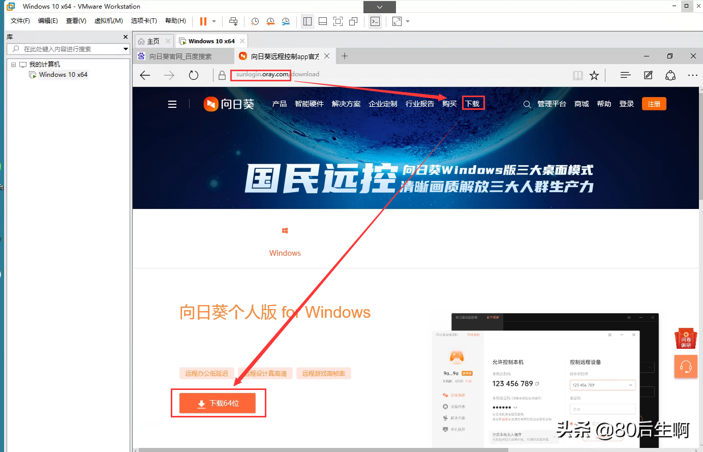
Task: Open 解决方案 in site navigation
Action: pos(346,104)
